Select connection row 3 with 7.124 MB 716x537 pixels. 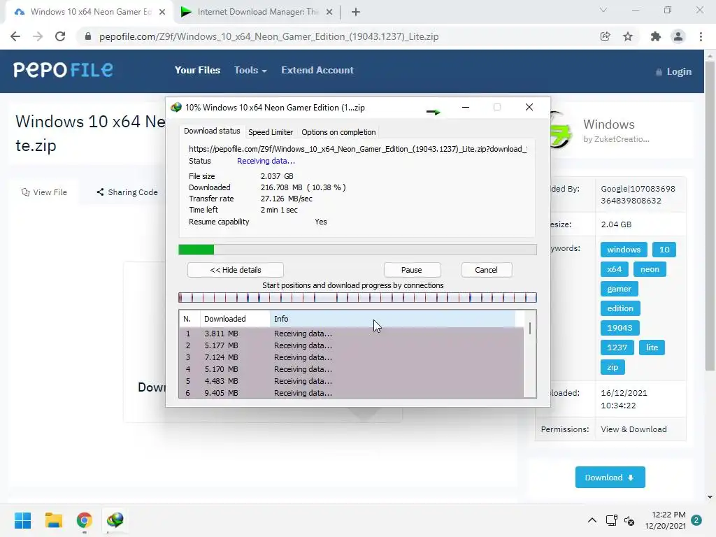[x=351, y=357]
